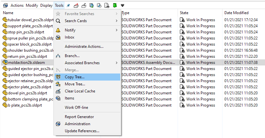Click the History icon with clock
Screen dimensions: 265x138
click(99, 5)
